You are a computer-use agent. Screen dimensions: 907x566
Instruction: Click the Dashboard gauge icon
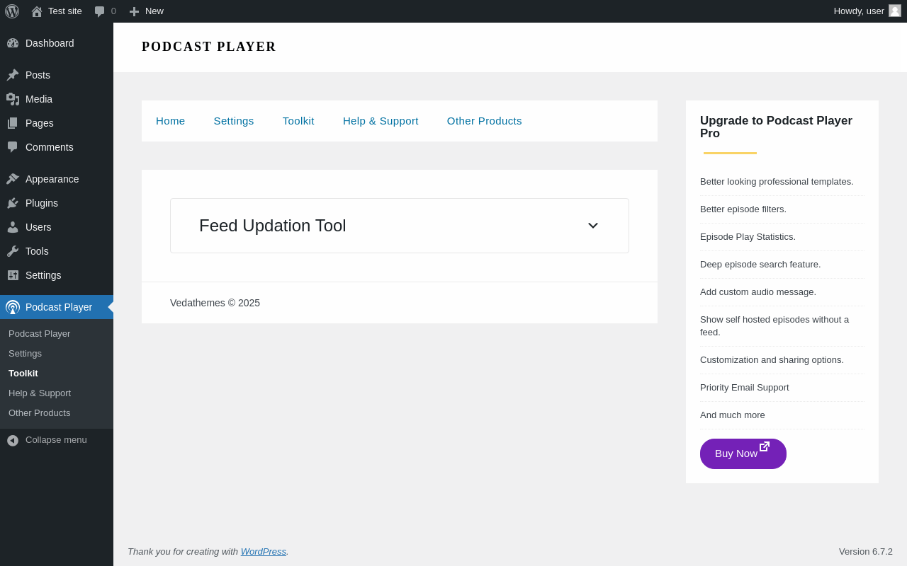pos(13,43)
